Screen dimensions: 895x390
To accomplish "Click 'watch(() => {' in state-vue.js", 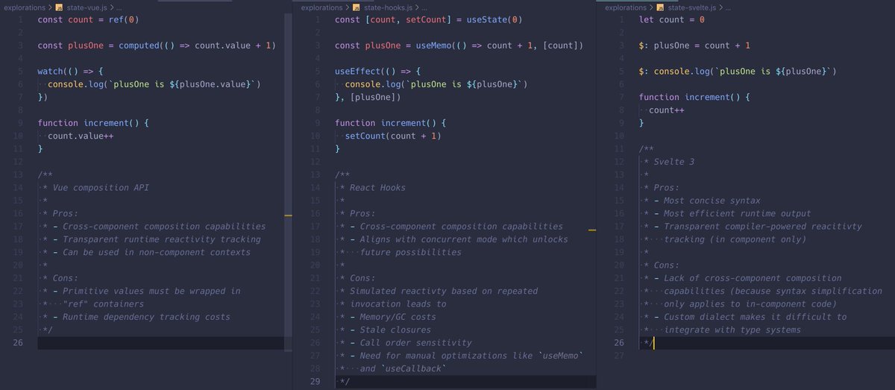I will (x=70, y=72).
